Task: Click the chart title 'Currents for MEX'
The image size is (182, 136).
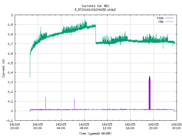Action: [x=95, y=6]
